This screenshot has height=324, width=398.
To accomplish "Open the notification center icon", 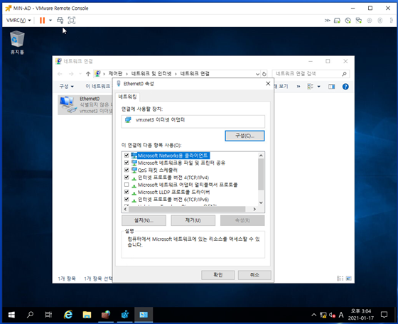I will click(384, 315).
